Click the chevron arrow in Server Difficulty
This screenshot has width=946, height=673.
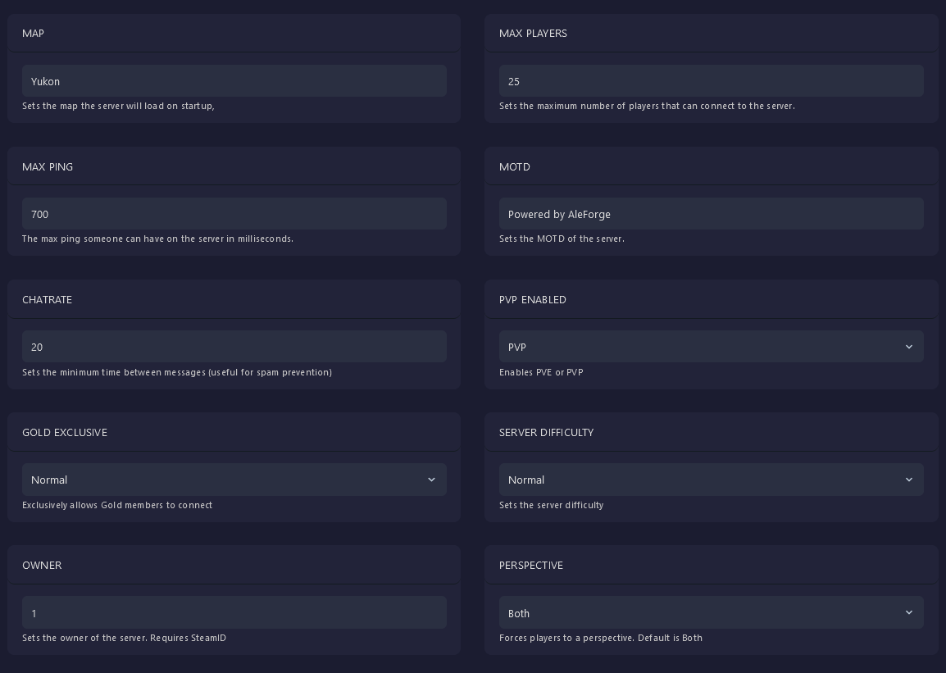(908, 480)
